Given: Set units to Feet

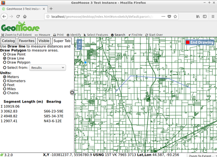Looking at the screenshot, I should [5, 85].
